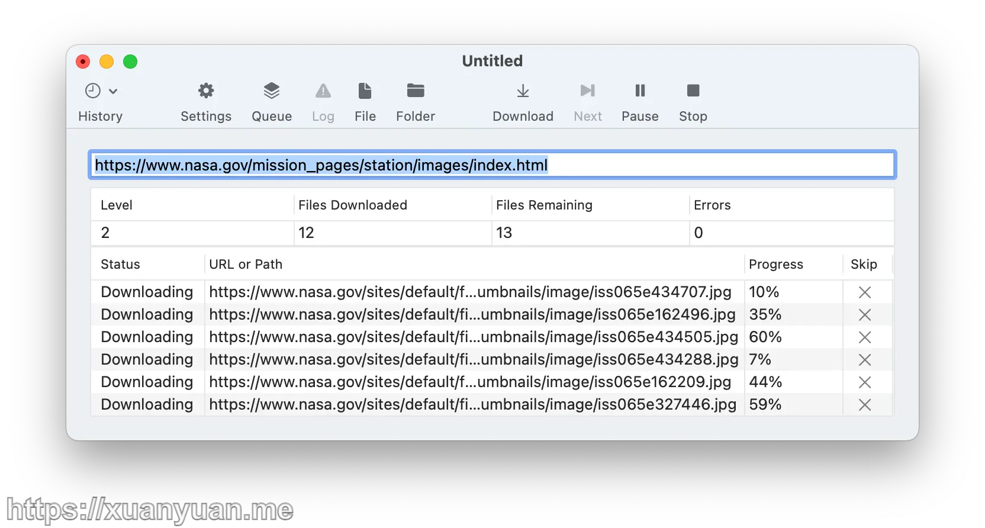The height and width of the screenshot is (528, 985).
Task: Skip download of iss065e434505.jpg
Action: tap(865, 337)
